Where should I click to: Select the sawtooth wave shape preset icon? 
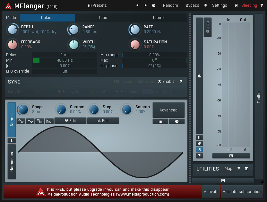click(49, 121)
